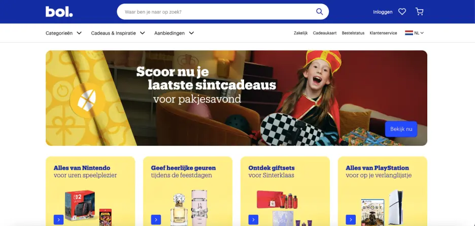Click the Dutch flag icon
The width and height of the screenshot is (475, 226).
(409, 33)
